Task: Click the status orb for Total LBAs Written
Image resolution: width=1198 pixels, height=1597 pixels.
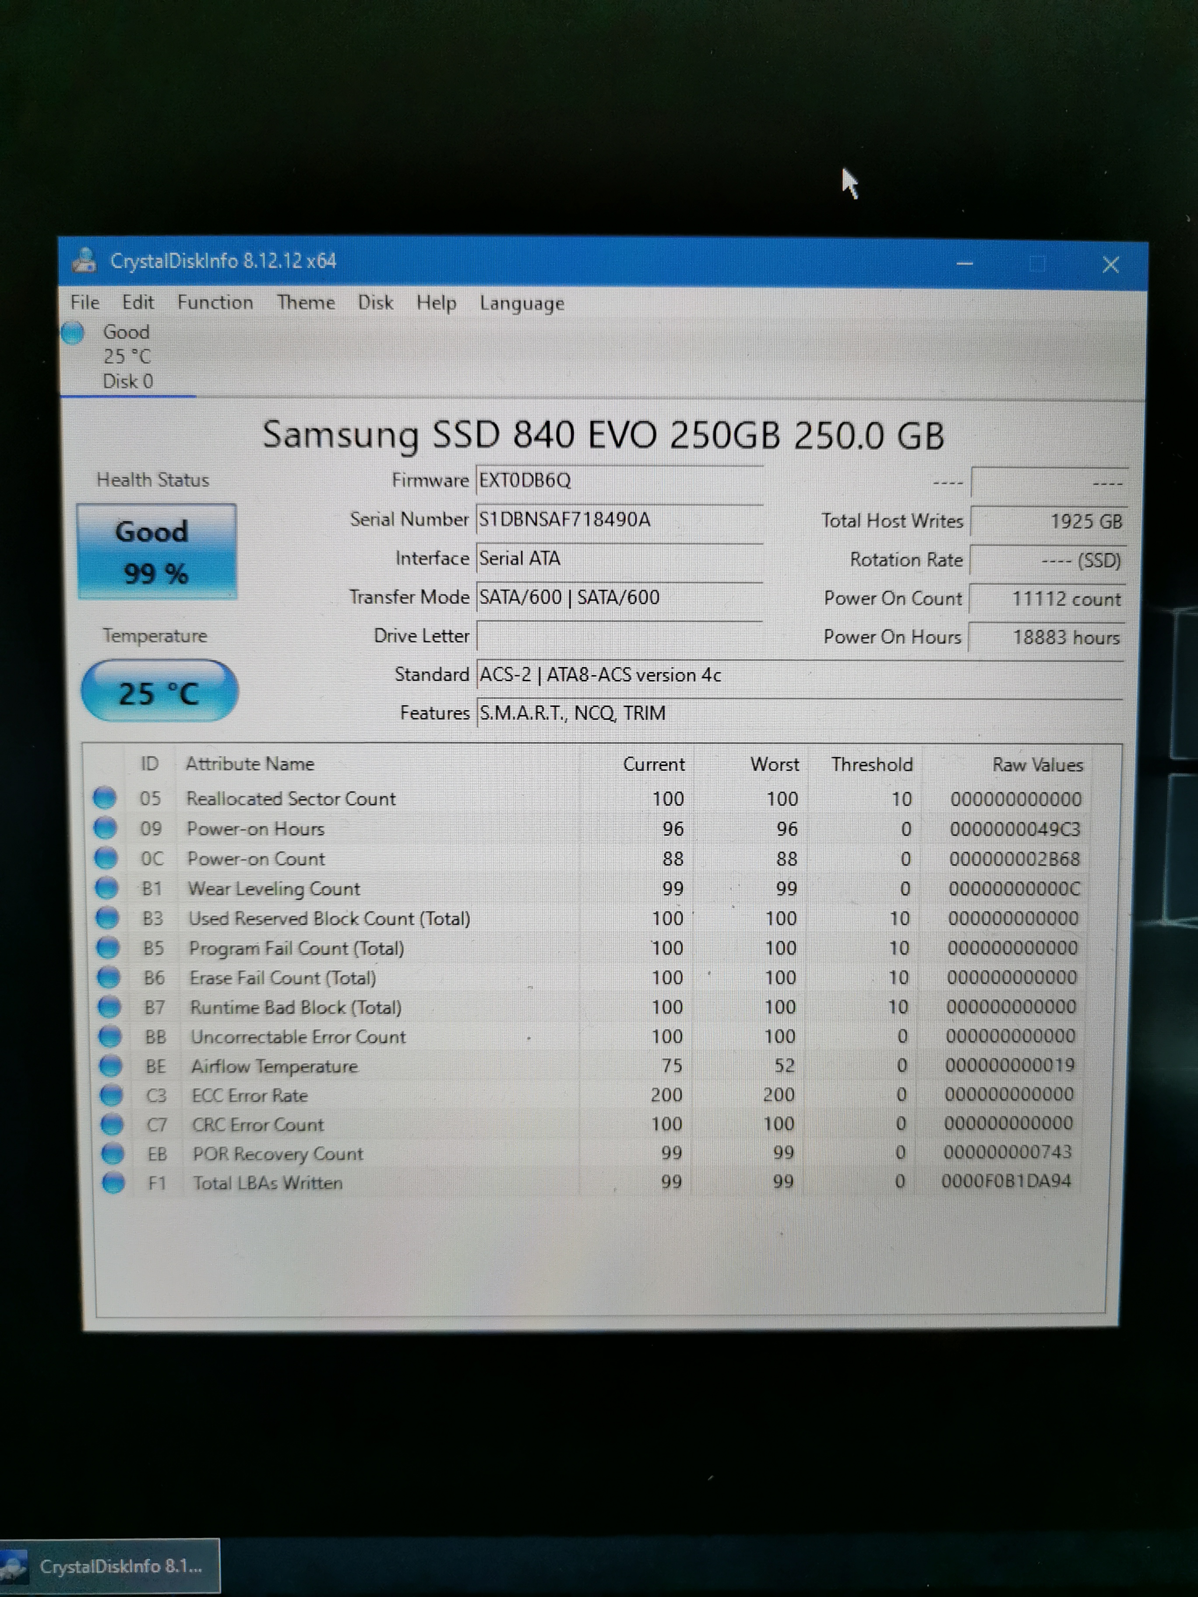Action: pyautogui.click(x=113, y=1182)
